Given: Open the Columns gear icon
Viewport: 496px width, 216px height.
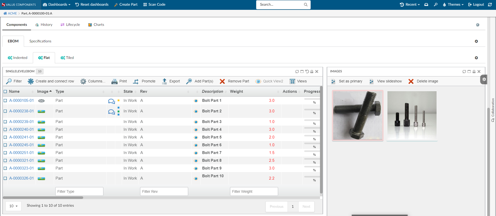Looking at the screenshot, I should [83, 81].
